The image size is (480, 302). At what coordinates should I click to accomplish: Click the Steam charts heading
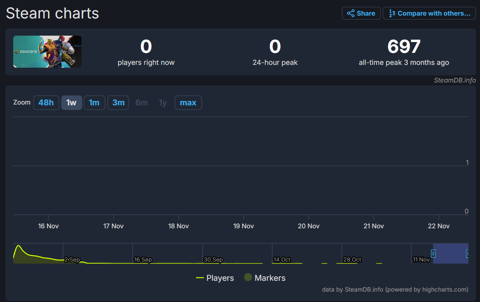[52, 14]
